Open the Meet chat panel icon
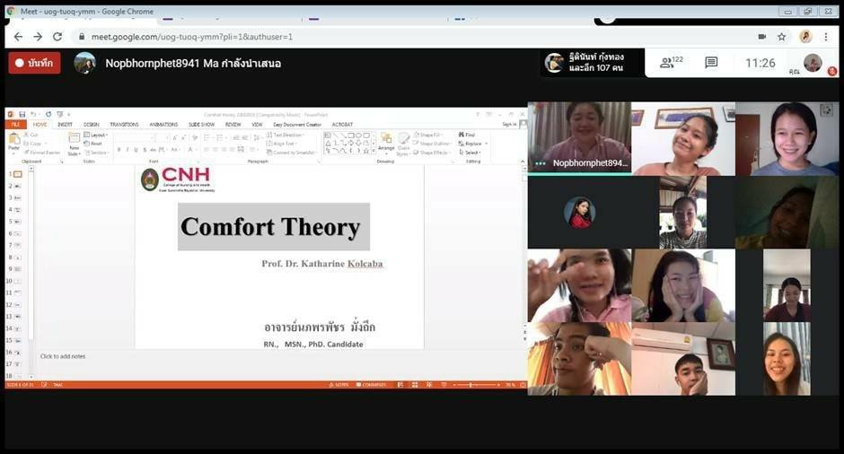The width and height of the screenshot is (844, 454). (x=711, y=63)
